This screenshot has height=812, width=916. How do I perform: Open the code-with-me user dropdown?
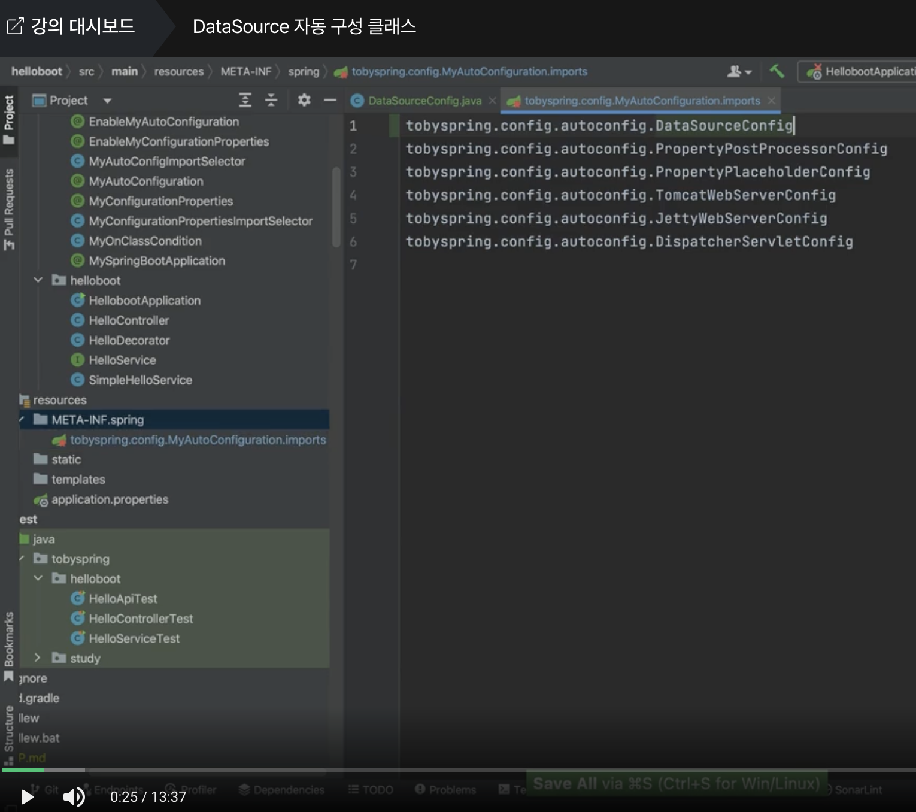pos(739,72)
